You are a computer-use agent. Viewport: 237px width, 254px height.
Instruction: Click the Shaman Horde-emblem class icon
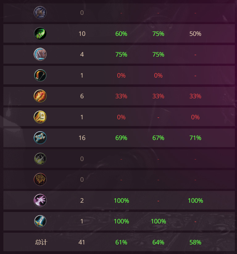[40, 180]
